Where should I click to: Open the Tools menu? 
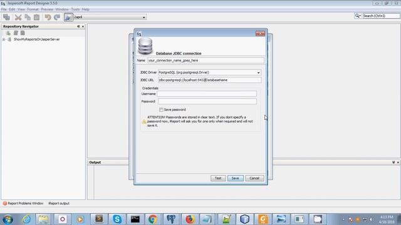coord(75,9)
